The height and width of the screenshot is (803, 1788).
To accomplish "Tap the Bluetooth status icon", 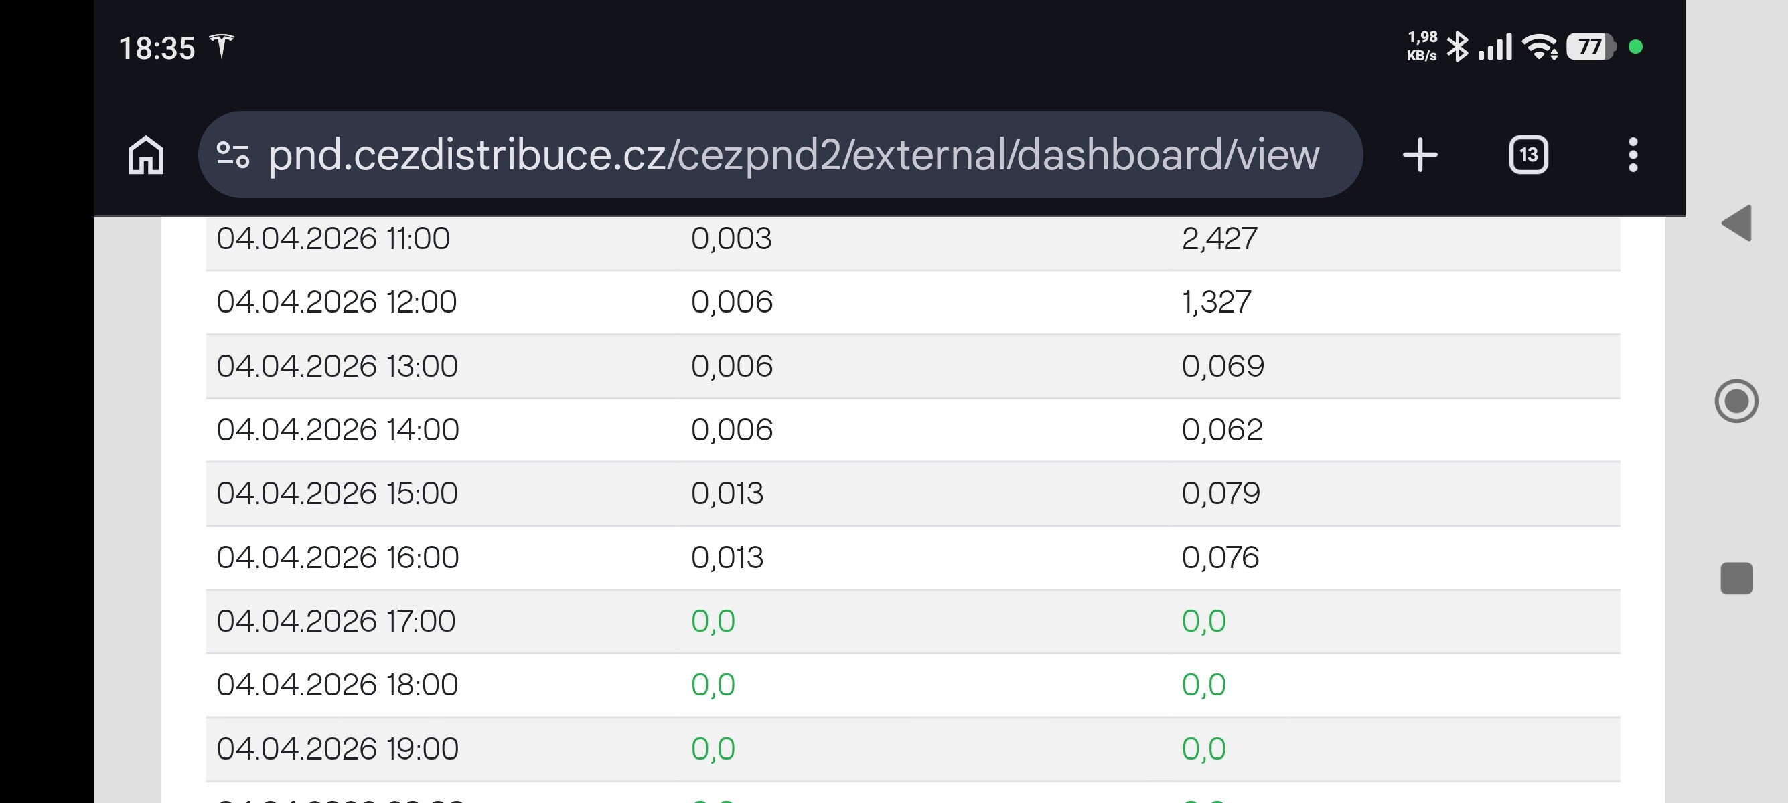I will (x=1457, y=47).
